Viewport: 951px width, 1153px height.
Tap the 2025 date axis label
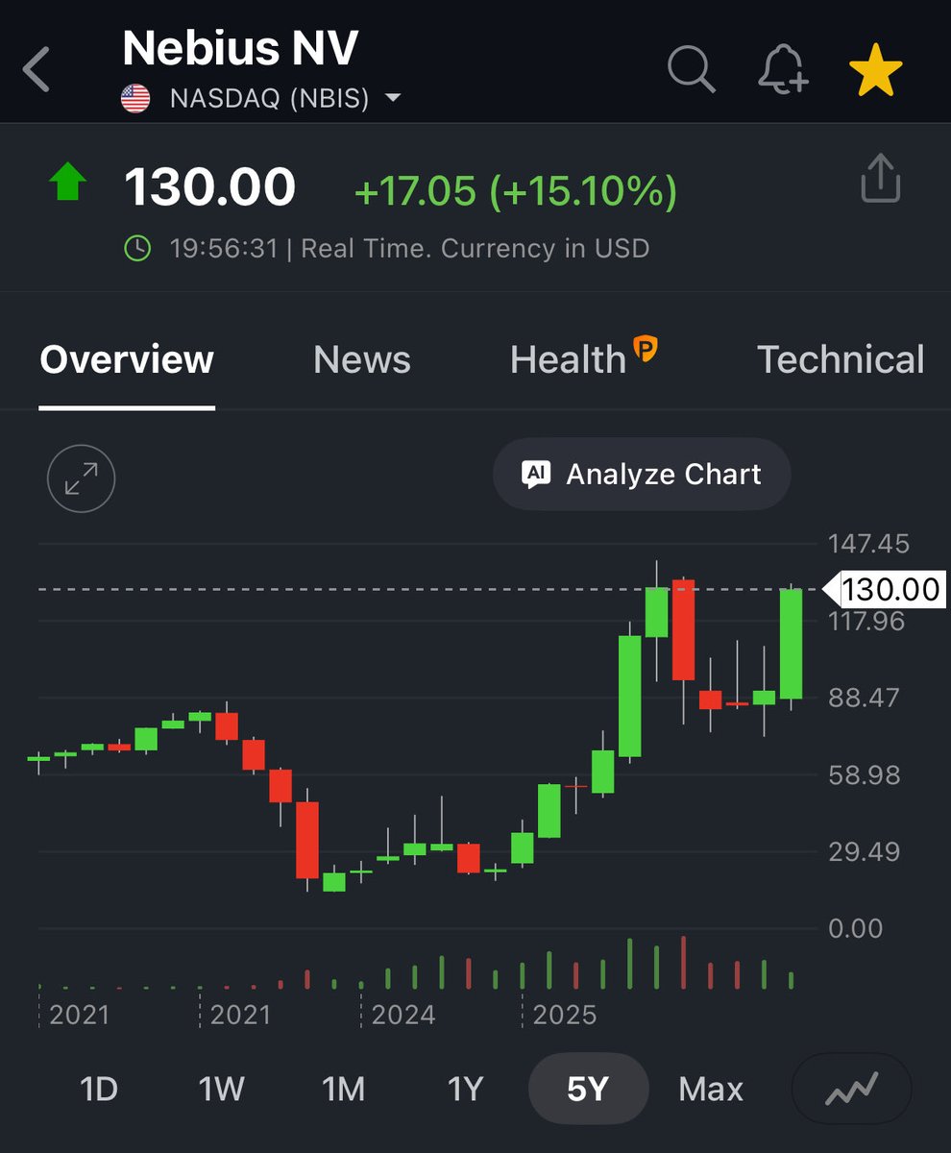coord(565,1015)
